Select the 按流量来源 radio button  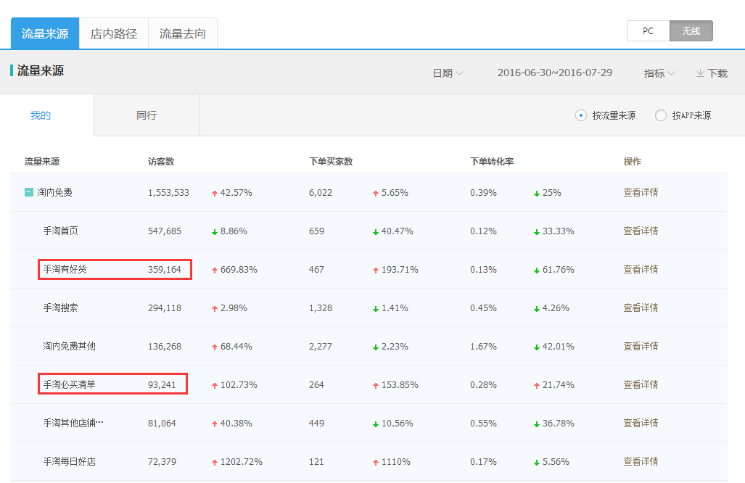(x=580, y=115)
